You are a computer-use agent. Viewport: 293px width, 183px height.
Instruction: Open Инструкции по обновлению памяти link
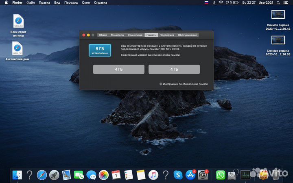pyautogui.click(x=184, y=84)
